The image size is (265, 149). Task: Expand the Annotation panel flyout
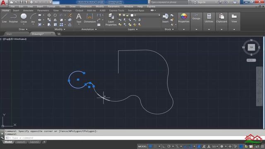[x=89, y=29]
